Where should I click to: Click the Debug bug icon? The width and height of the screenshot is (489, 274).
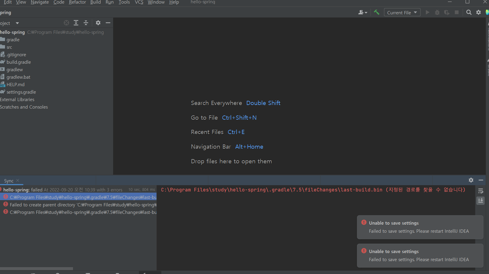tap(437, 12)
